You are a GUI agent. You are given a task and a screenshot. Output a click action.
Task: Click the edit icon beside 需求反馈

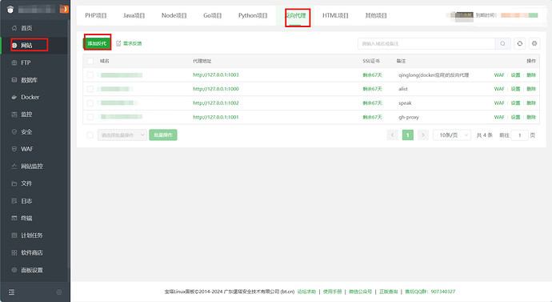pos(118,43)
